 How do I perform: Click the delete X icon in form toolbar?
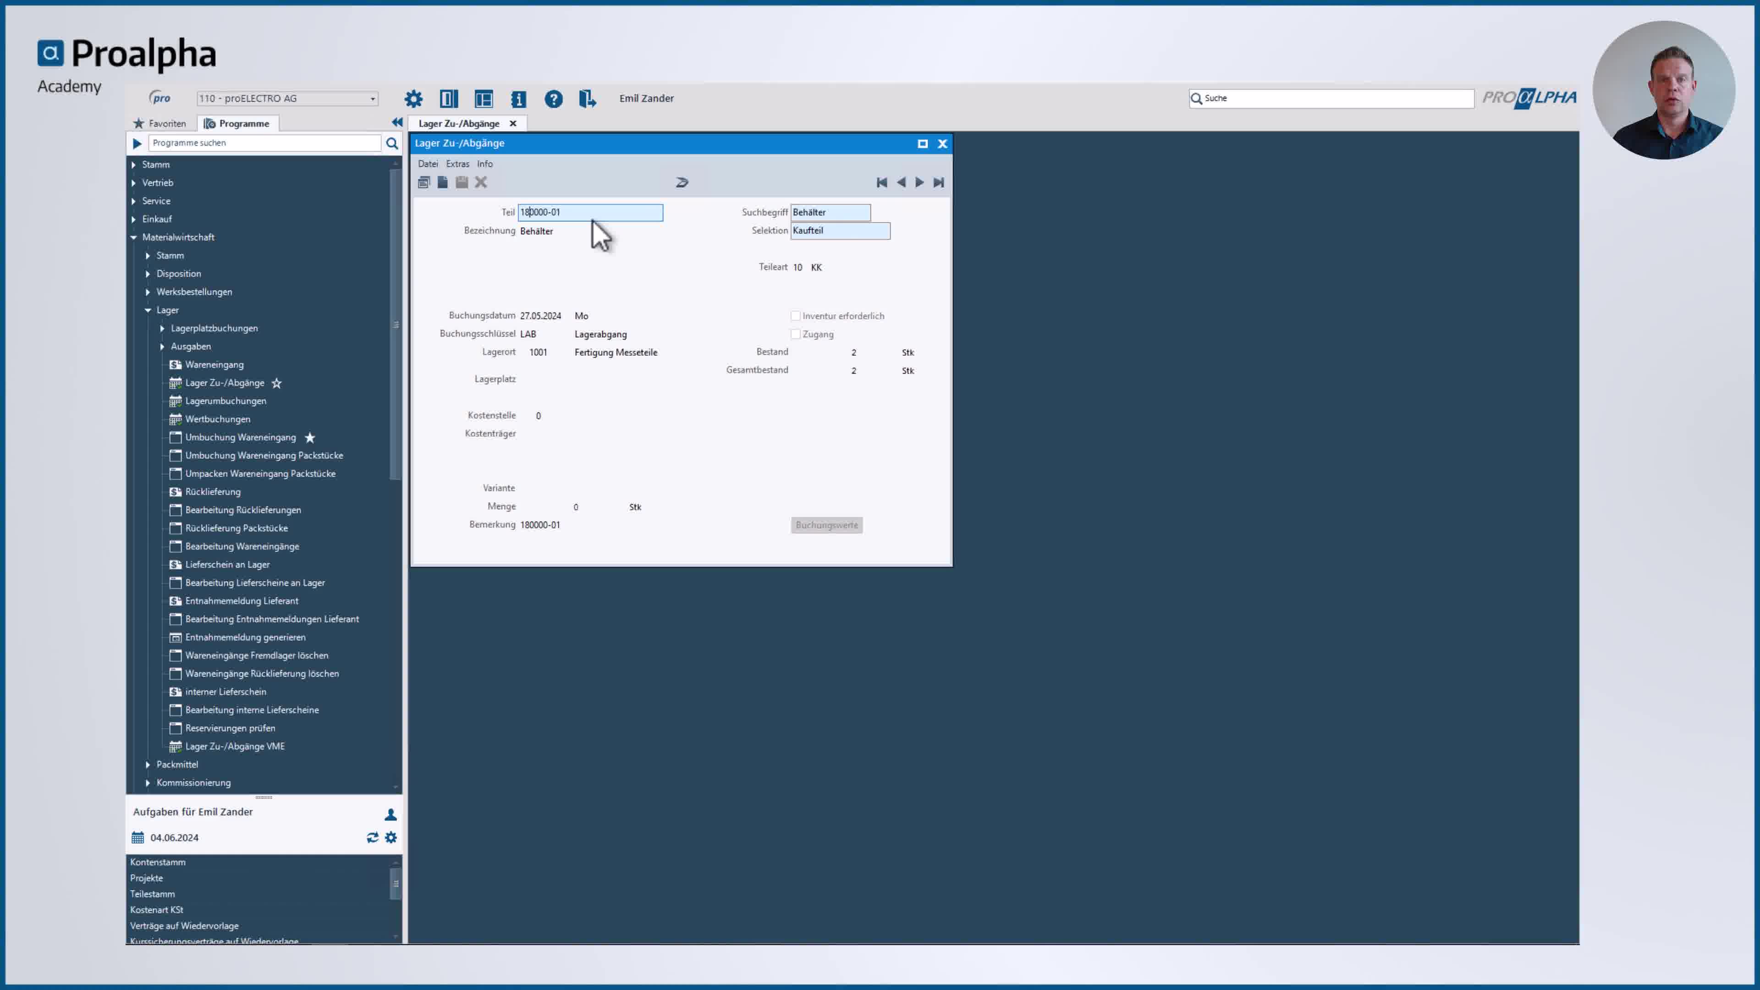pyautogui.click(x=481, y=182)
